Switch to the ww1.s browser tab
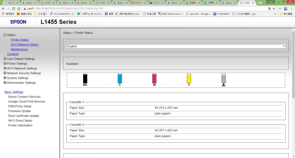Viewport: 295px width, 158px height. point(11,2)
